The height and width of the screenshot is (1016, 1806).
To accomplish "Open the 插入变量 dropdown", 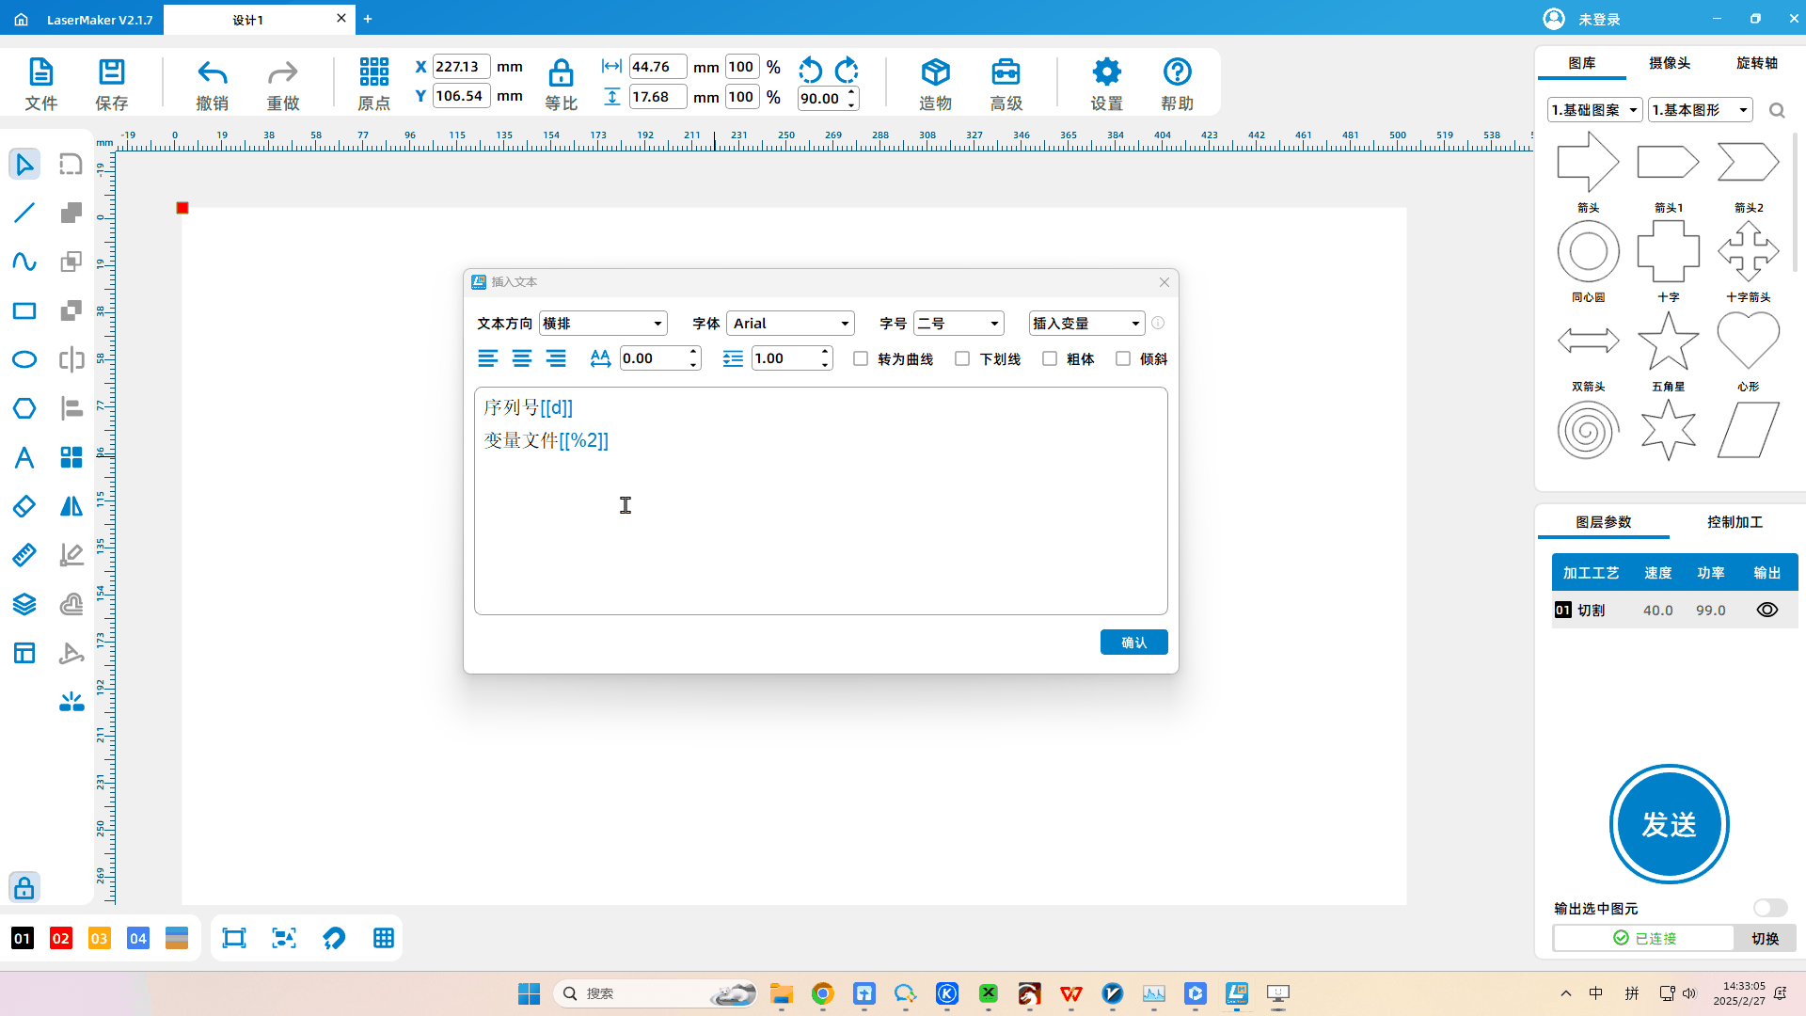I will pos(1087,324).
